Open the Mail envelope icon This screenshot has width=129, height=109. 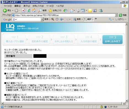pos(72,10)
